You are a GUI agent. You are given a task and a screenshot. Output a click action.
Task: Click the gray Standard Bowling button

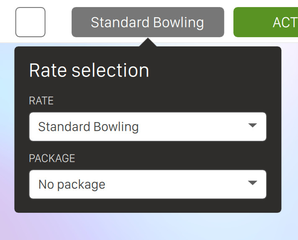pos(147,22)
